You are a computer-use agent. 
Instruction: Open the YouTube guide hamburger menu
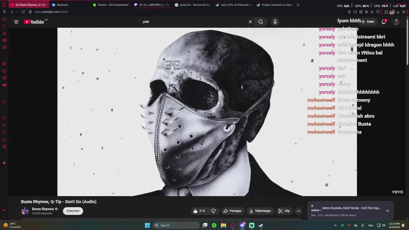16,22
